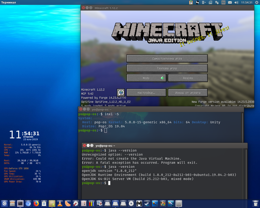Viewport: 260px width, 208px height.
Task: Click Изход от играта to quit
Action: click(188, 93)
